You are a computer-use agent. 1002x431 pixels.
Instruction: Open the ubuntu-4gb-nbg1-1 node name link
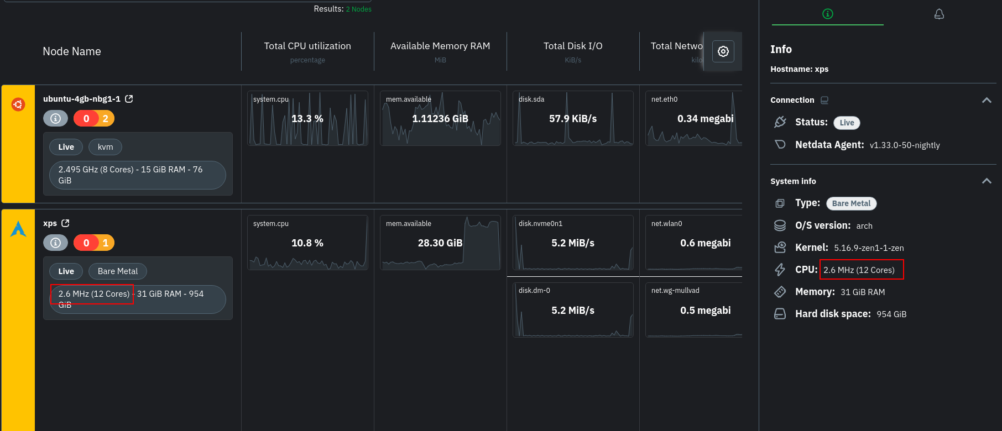82,99
